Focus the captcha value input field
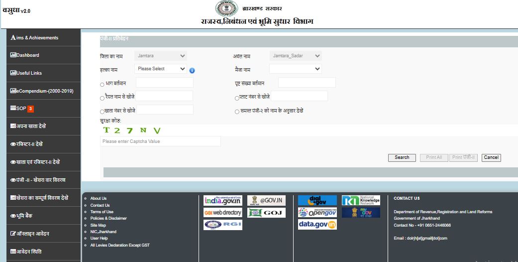 [160, 141]
